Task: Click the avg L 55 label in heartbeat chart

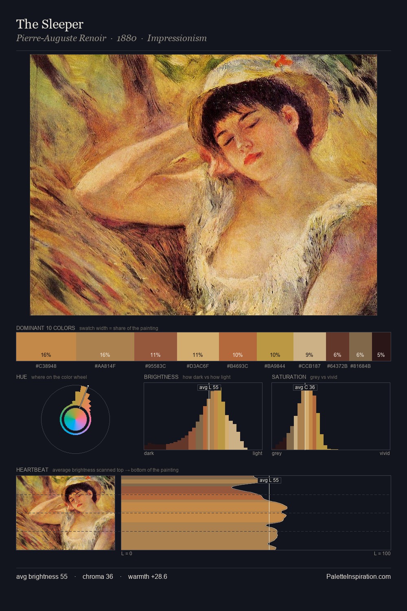Action: [x=269, y=480]
